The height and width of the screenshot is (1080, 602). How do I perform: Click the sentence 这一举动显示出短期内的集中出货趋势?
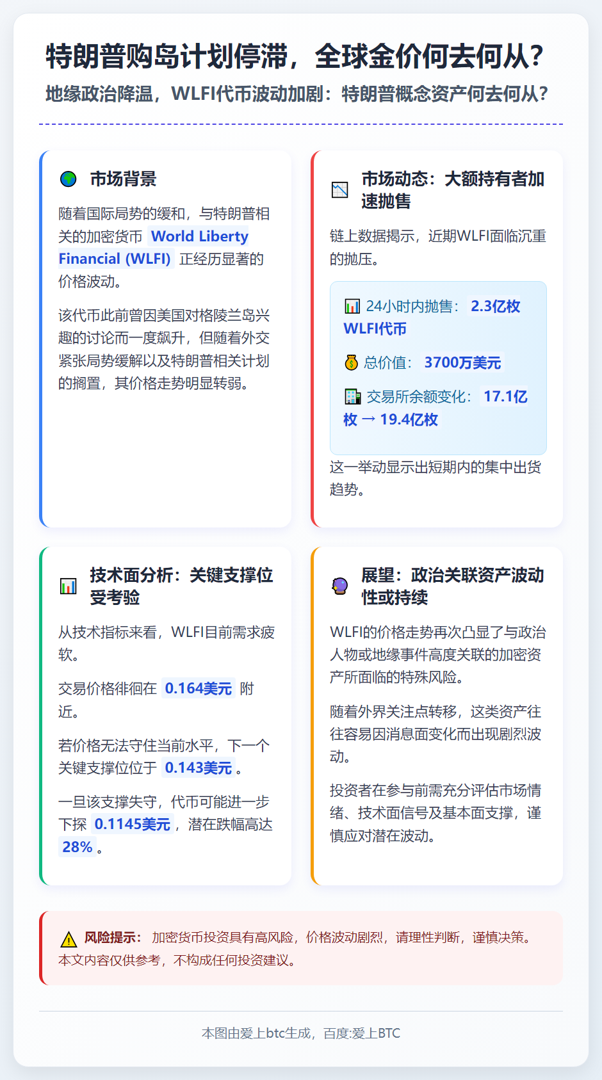click(435, 478)
